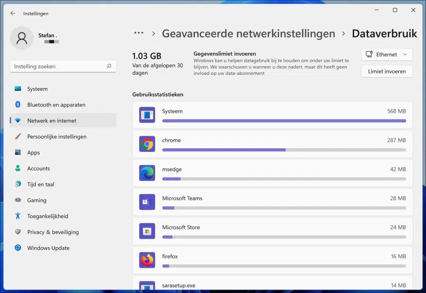Open the Ethernet network dropdown
Image resolution: width=426 pixels, height=293 pixels.
pyautogui.click(x=387, y=54)
